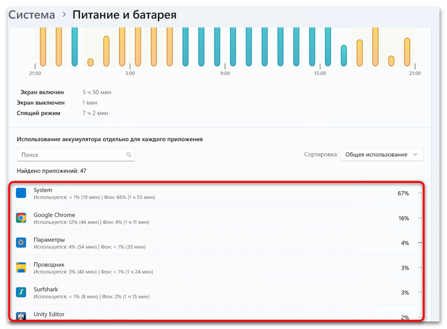The width and height of the screenshot is (447, 329).
Task: Click the 15:00 chart time label
Action: 320,73
